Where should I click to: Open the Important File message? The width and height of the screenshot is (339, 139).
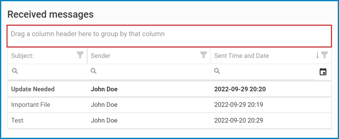pos(169,105)
